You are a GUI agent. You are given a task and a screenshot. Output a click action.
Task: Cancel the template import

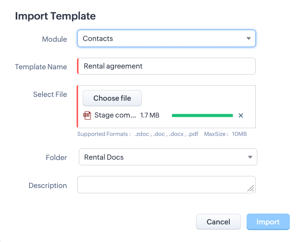tap(218, 222)
